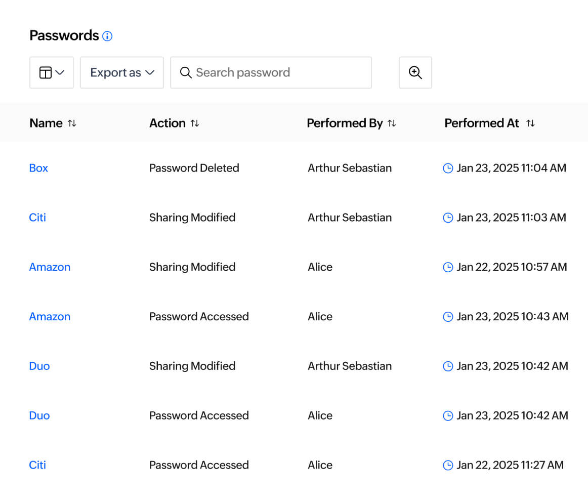Screen dimensions: 588x504
Task: Click the Passwords heading
Action: point(64,35)
